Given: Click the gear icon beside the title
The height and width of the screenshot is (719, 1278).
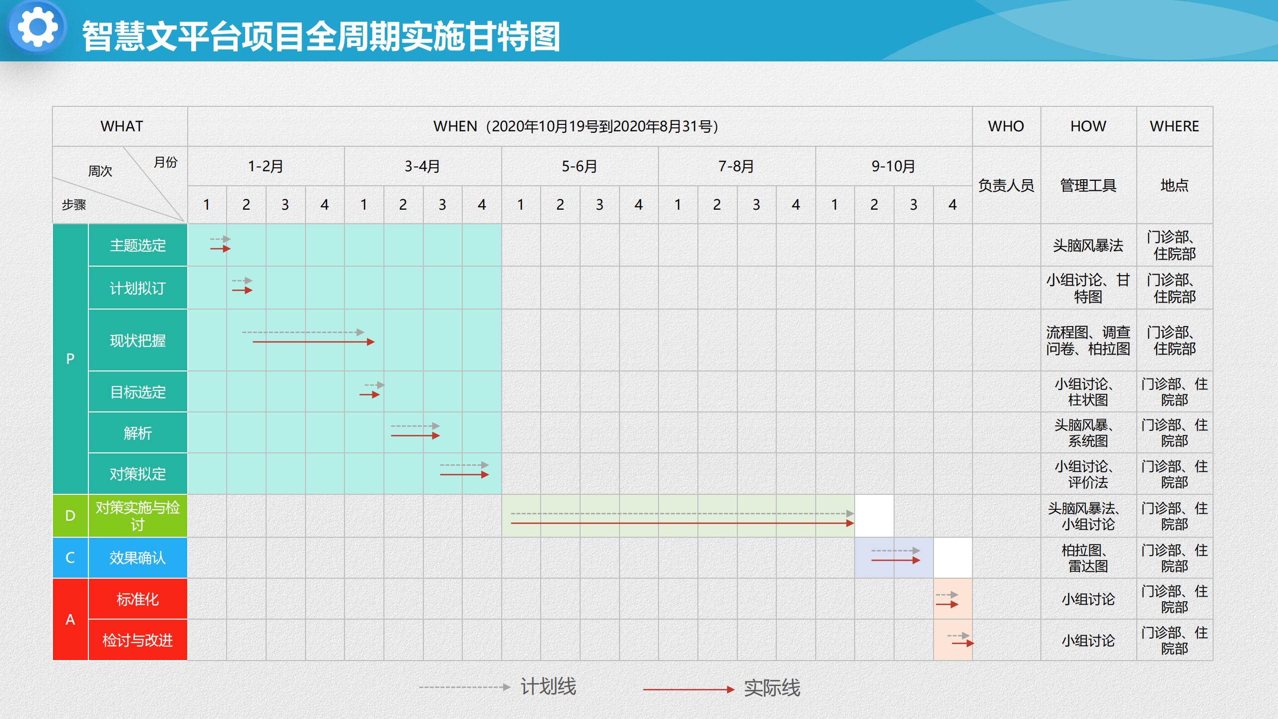Looking at the screenshot, I should (37, 27).
